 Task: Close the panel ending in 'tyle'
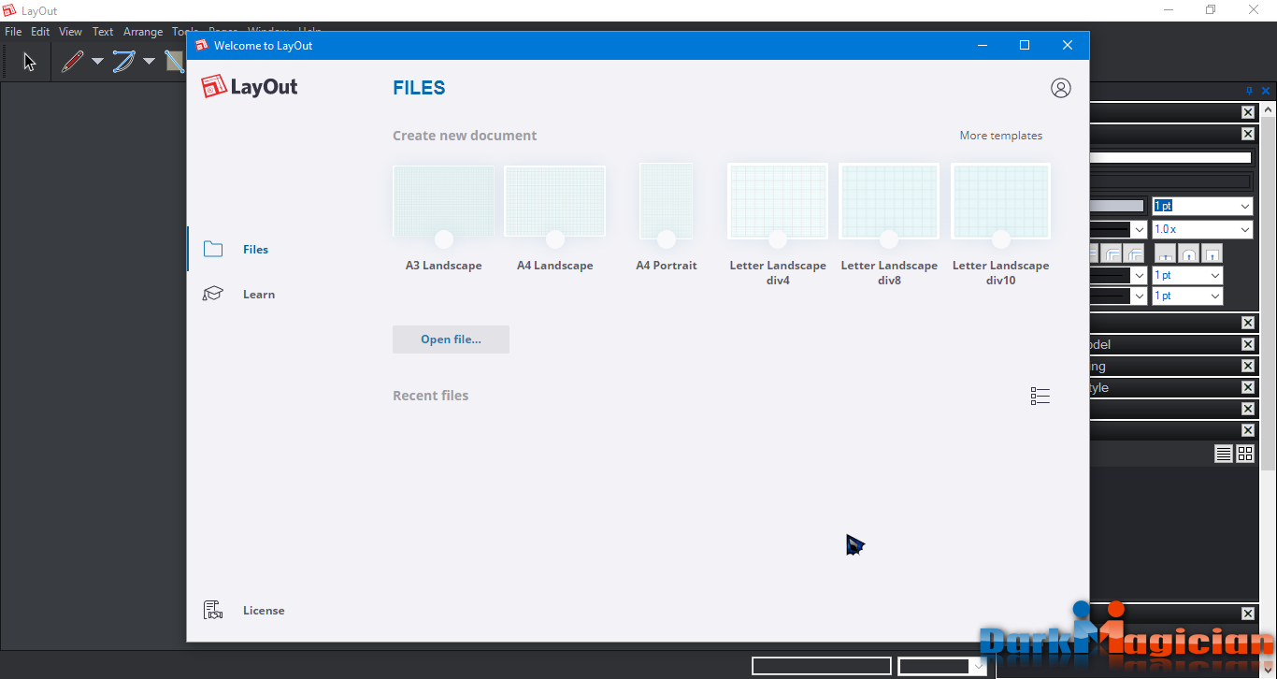point(1248,387)
